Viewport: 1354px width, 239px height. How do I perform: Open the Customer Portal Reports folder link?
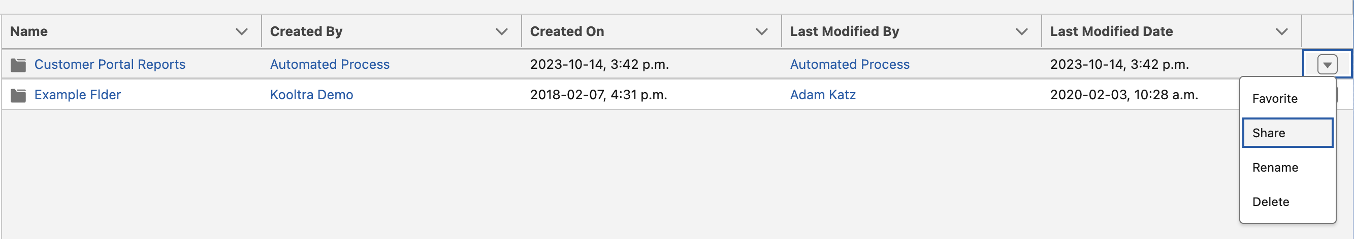(110, 64)
